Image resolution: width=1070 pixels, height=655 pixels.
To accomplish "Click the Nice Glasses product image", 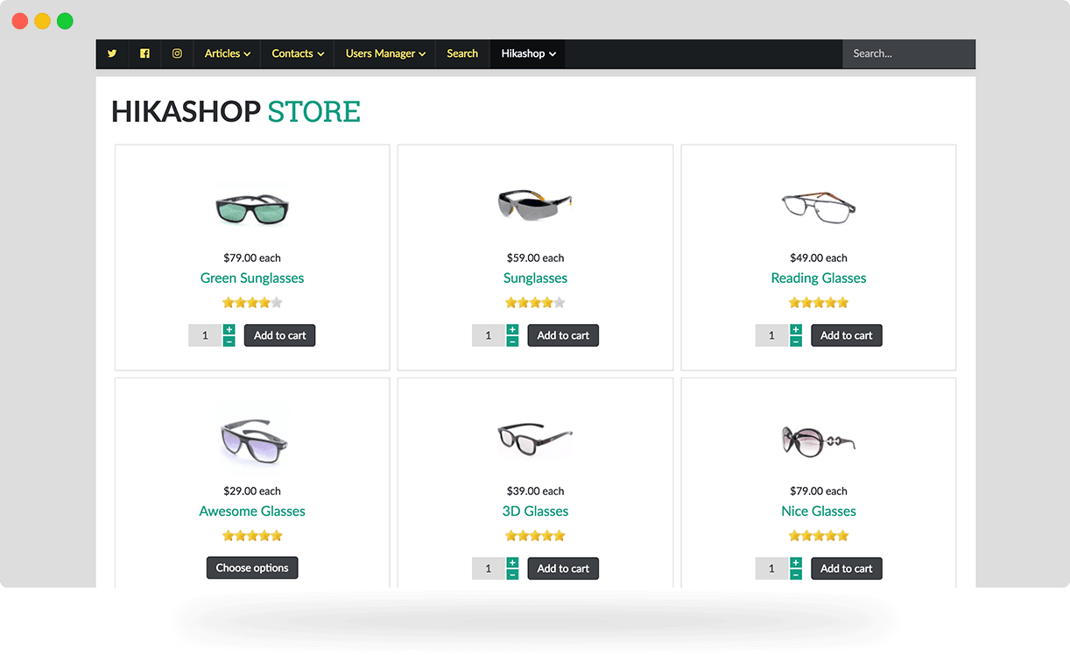I will tap(819, 440).
